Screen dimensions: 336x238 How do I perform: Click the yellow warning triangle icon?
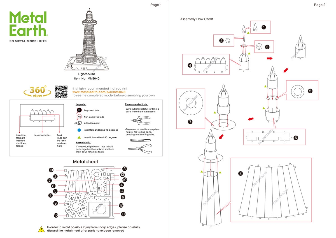[41, 229]
